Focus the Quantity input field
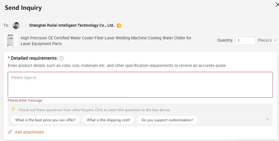 coord(245,40)
